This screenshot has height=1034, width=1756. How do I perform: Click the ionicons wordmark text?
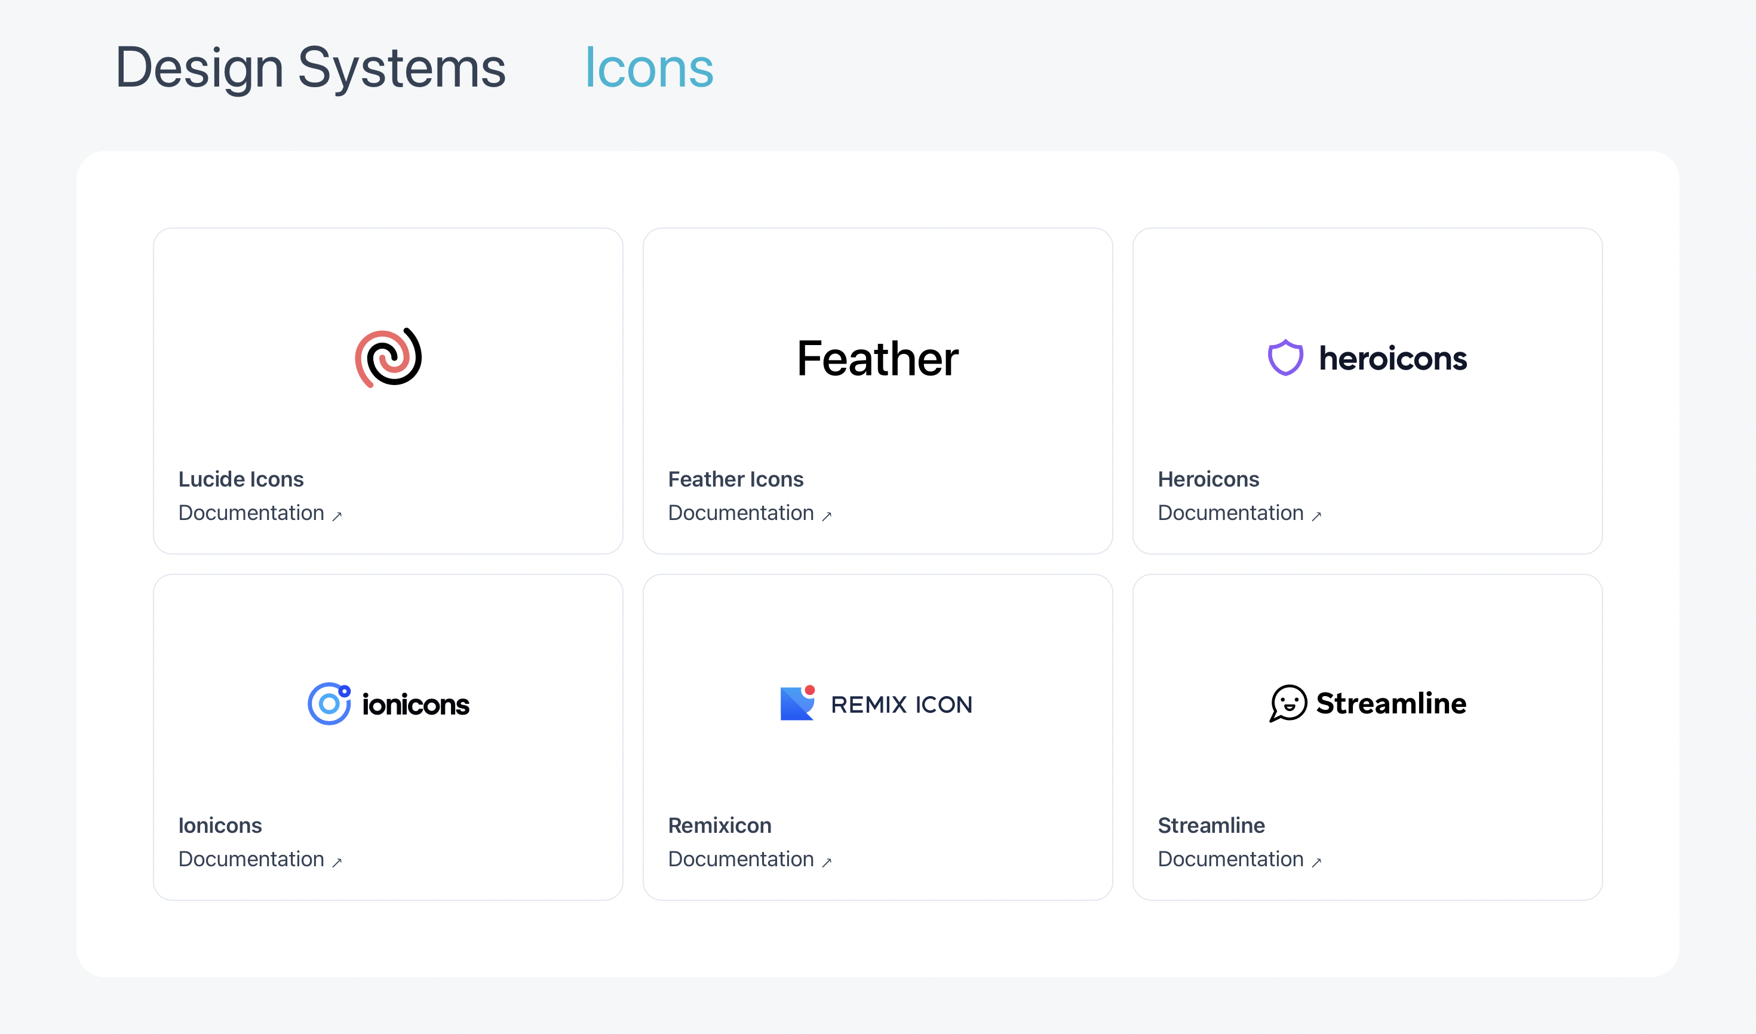click(416, 704)
